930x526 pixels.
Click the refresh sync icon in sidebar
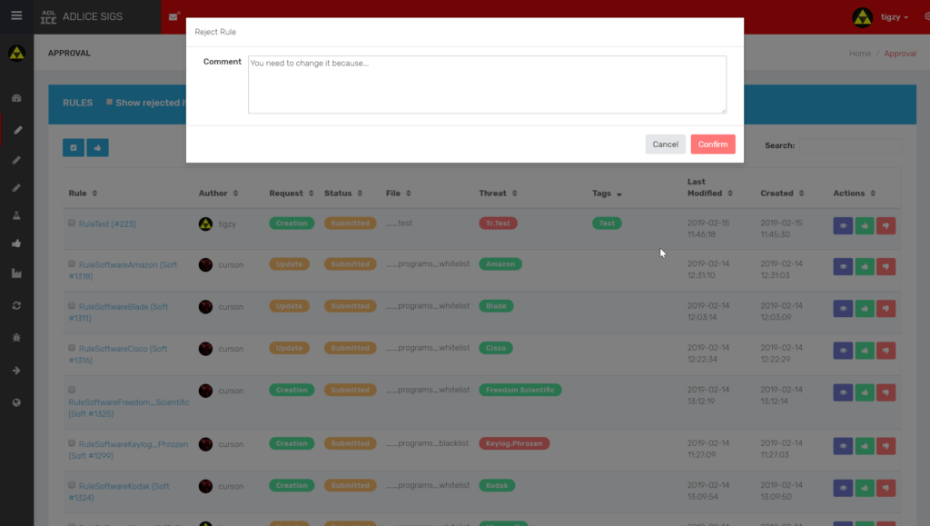[x=16, y=305]
